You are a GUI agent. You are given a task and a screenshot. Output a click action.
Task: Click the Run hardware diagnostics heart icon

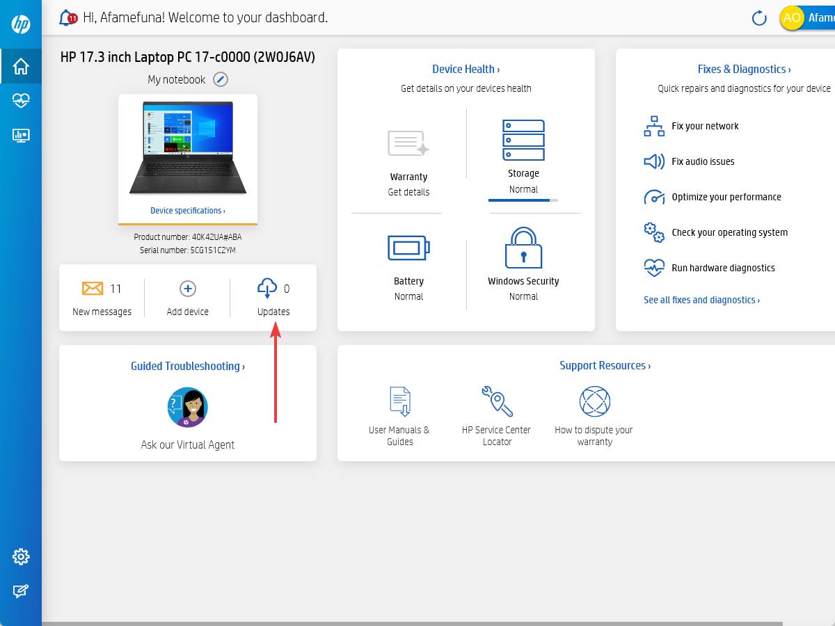point(654,268)
